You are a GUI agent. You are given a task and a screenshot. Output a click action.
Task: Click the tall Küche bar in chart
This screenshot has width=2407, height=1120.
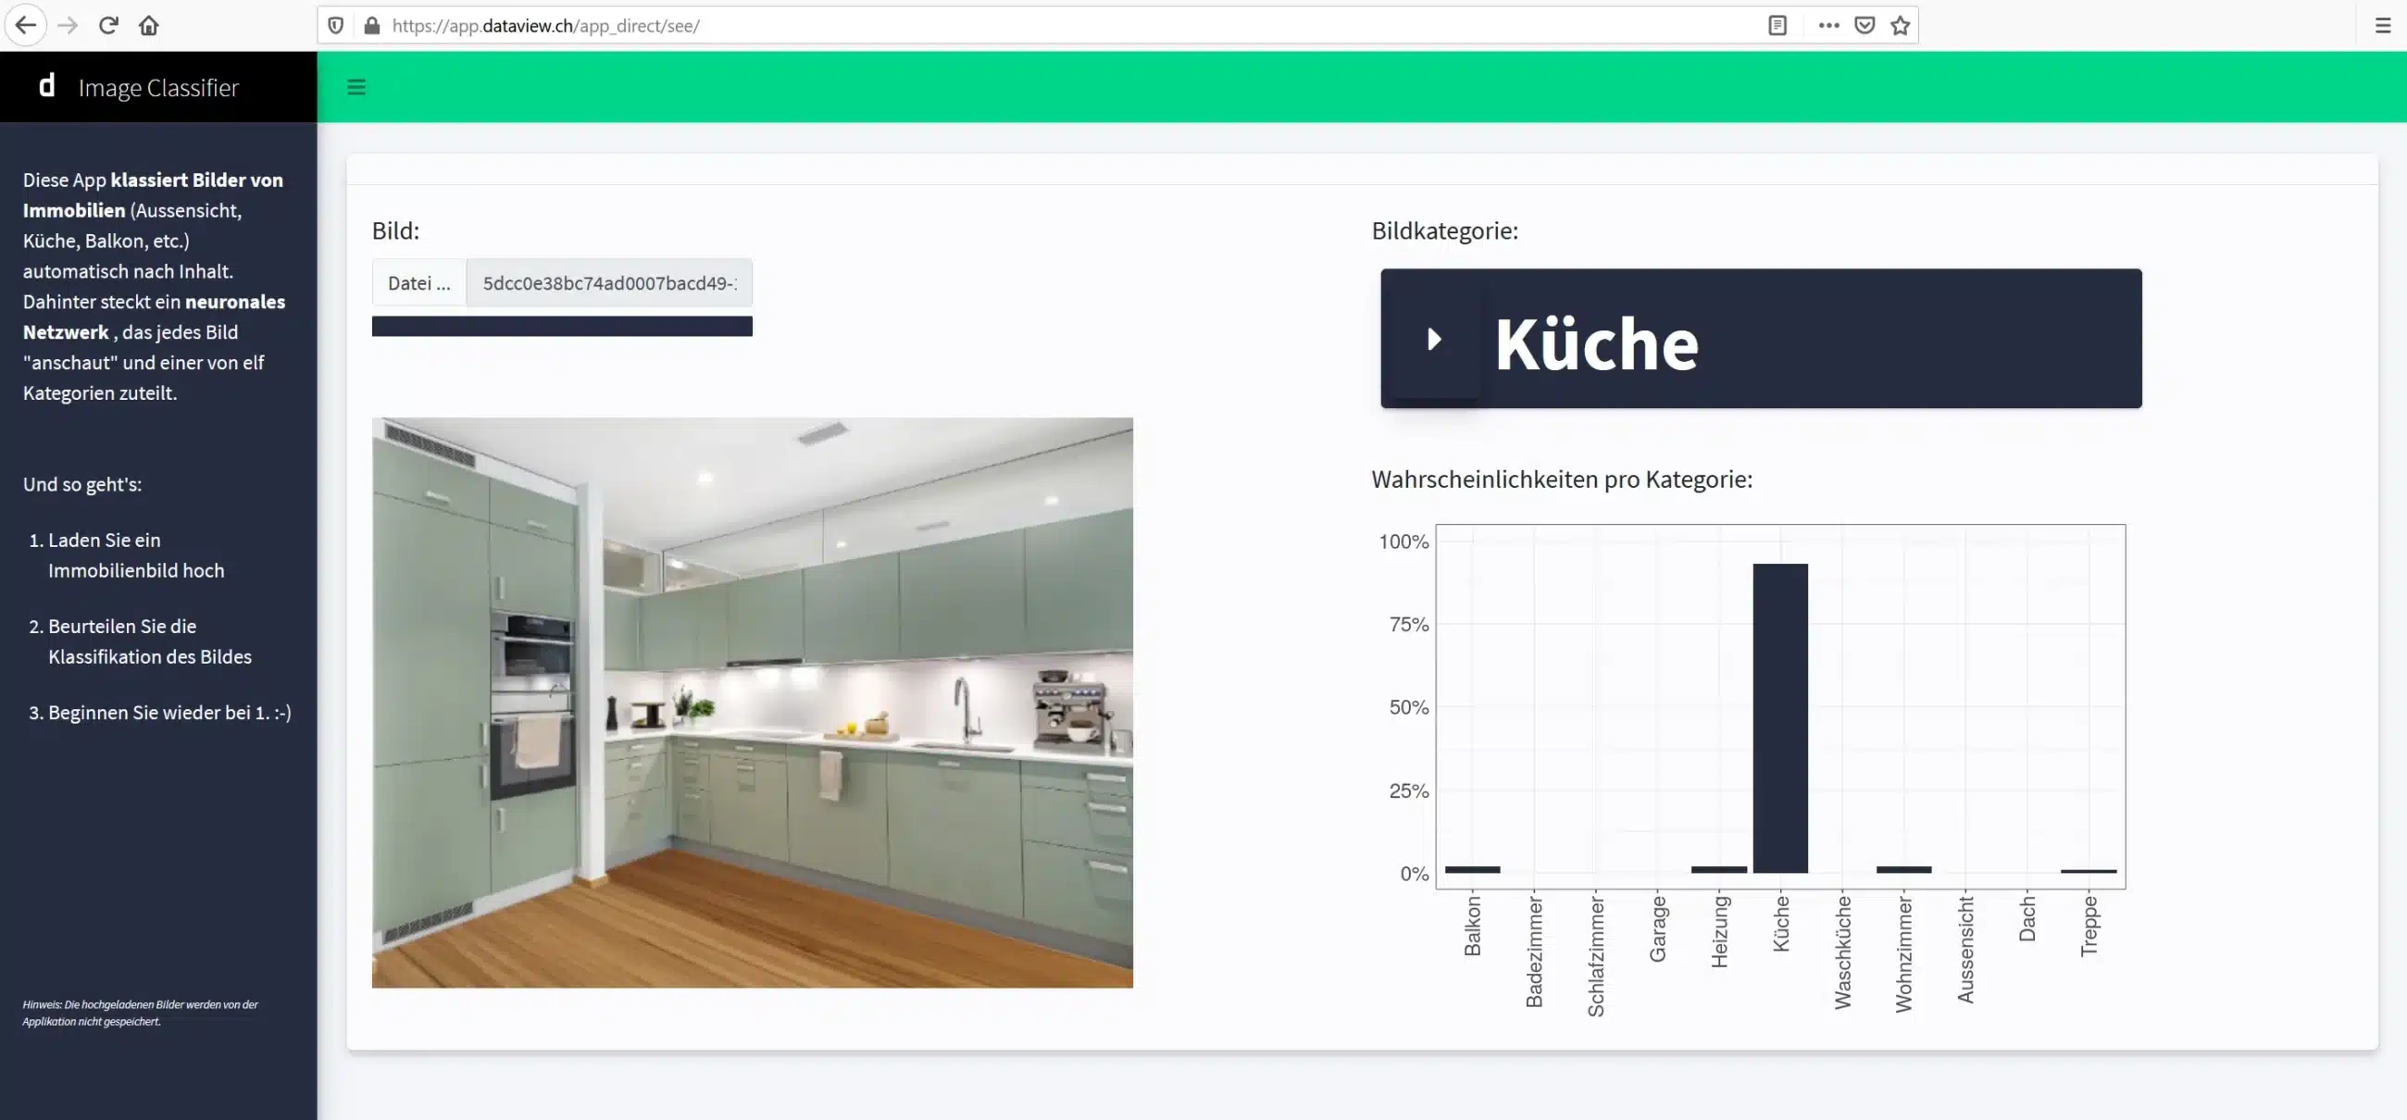[x=1780, y=717]
